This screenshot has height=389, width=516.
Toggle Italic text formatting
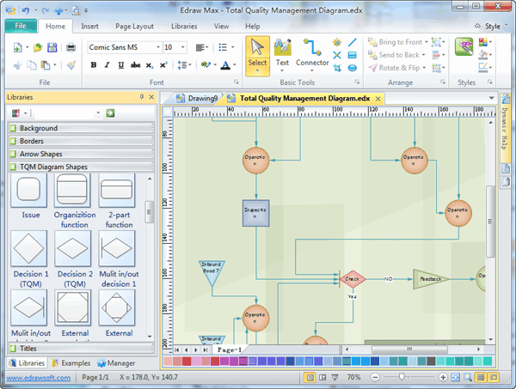coord(107,65)
